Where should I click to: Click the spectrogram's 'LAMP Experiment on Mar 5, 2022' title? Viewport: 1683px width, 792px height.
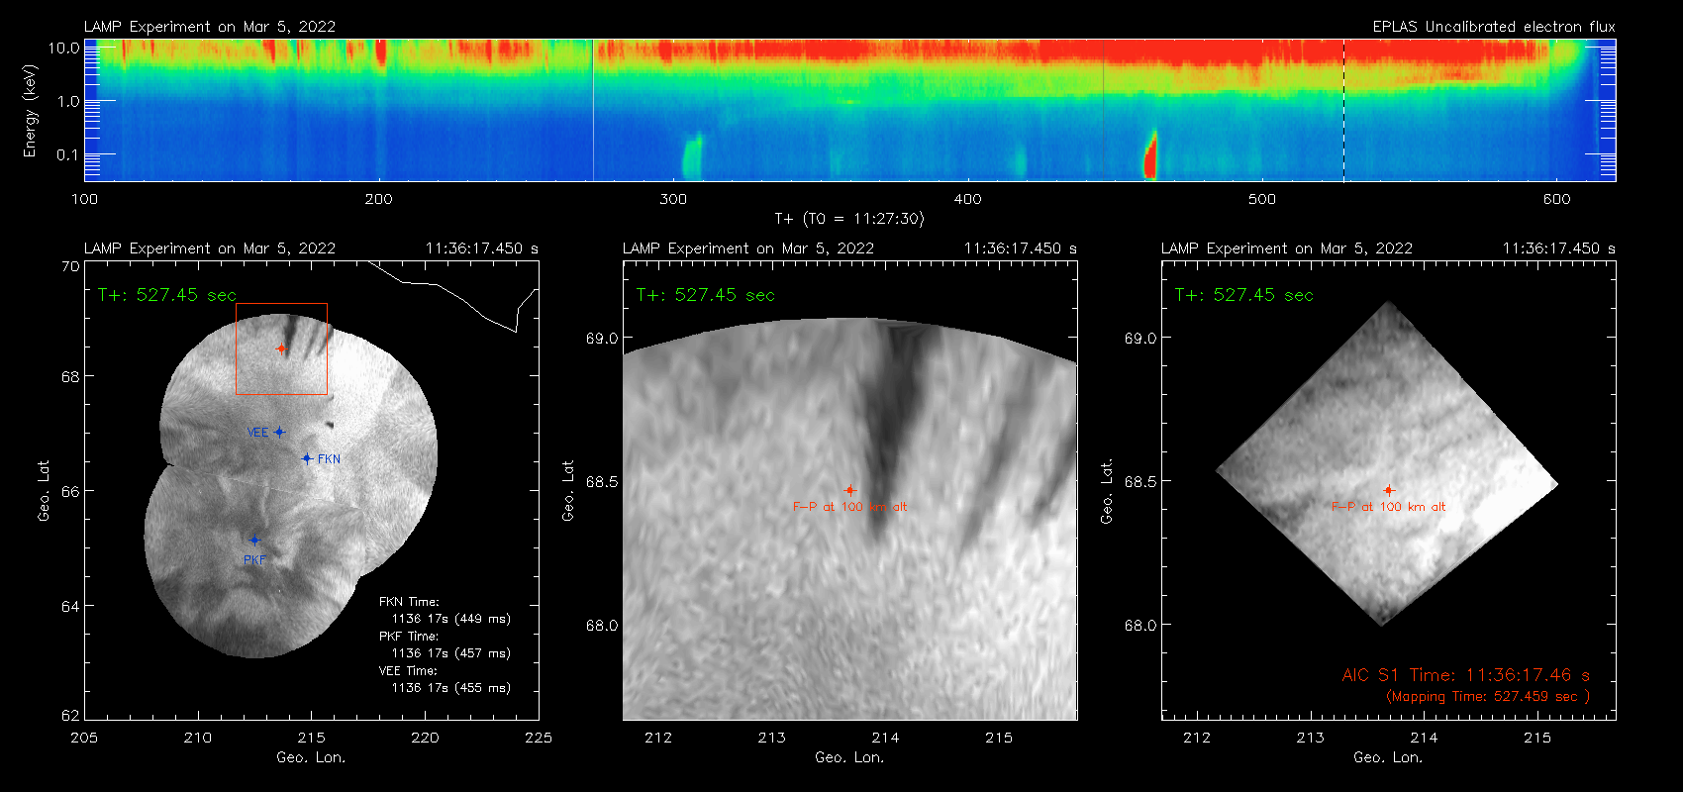click(x=210, y=27)
